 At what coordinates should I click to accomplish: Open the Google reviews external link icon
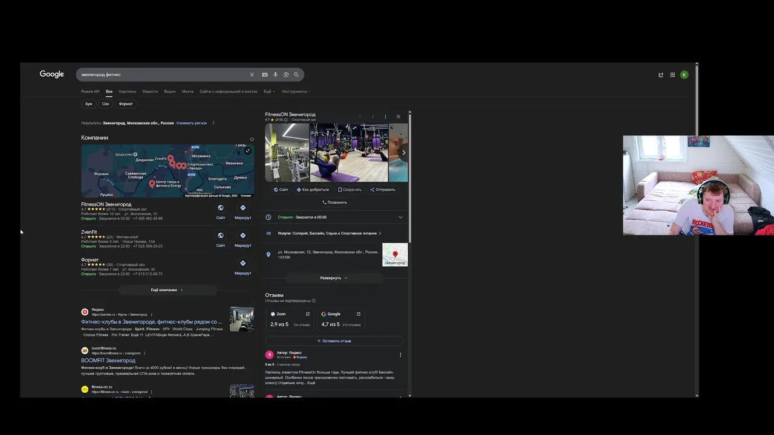pos(358,314)
